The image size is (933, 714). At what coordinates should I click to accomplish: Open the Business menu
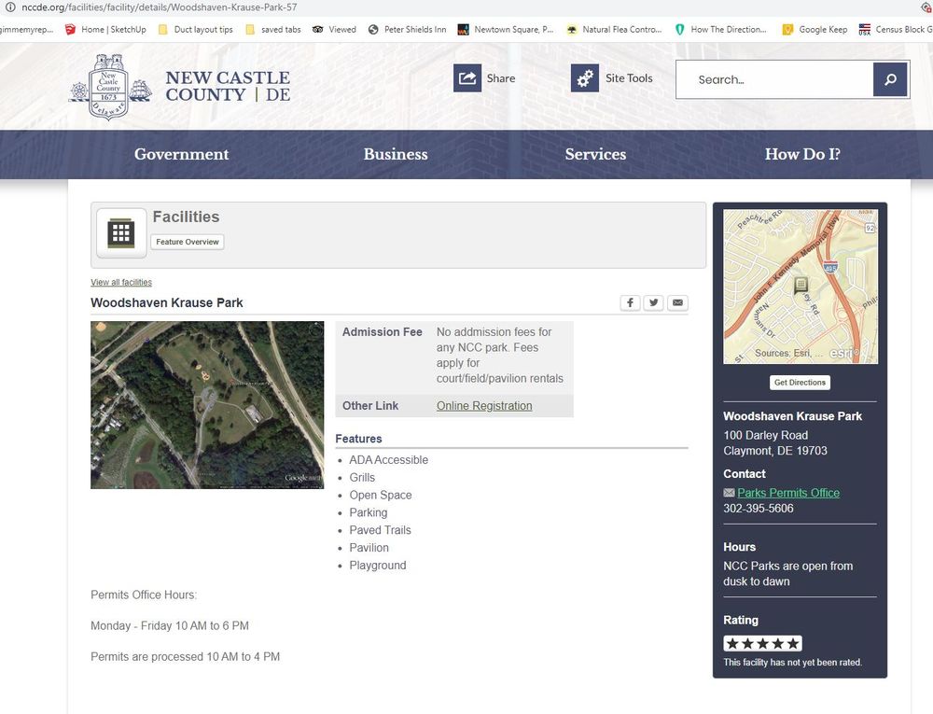coord(396,154)
